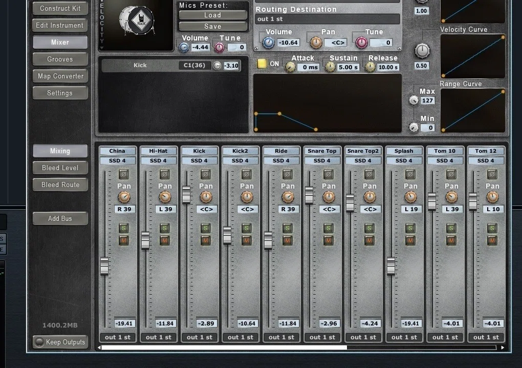
Task: Click the mixer horizontal scrollbar right arrow
Action: pyautogui.click(x=503, y=347)
